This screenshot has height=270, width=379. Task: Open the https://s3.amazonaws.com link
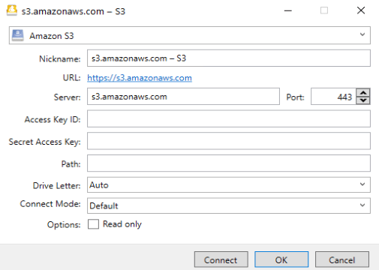[140, 78]
